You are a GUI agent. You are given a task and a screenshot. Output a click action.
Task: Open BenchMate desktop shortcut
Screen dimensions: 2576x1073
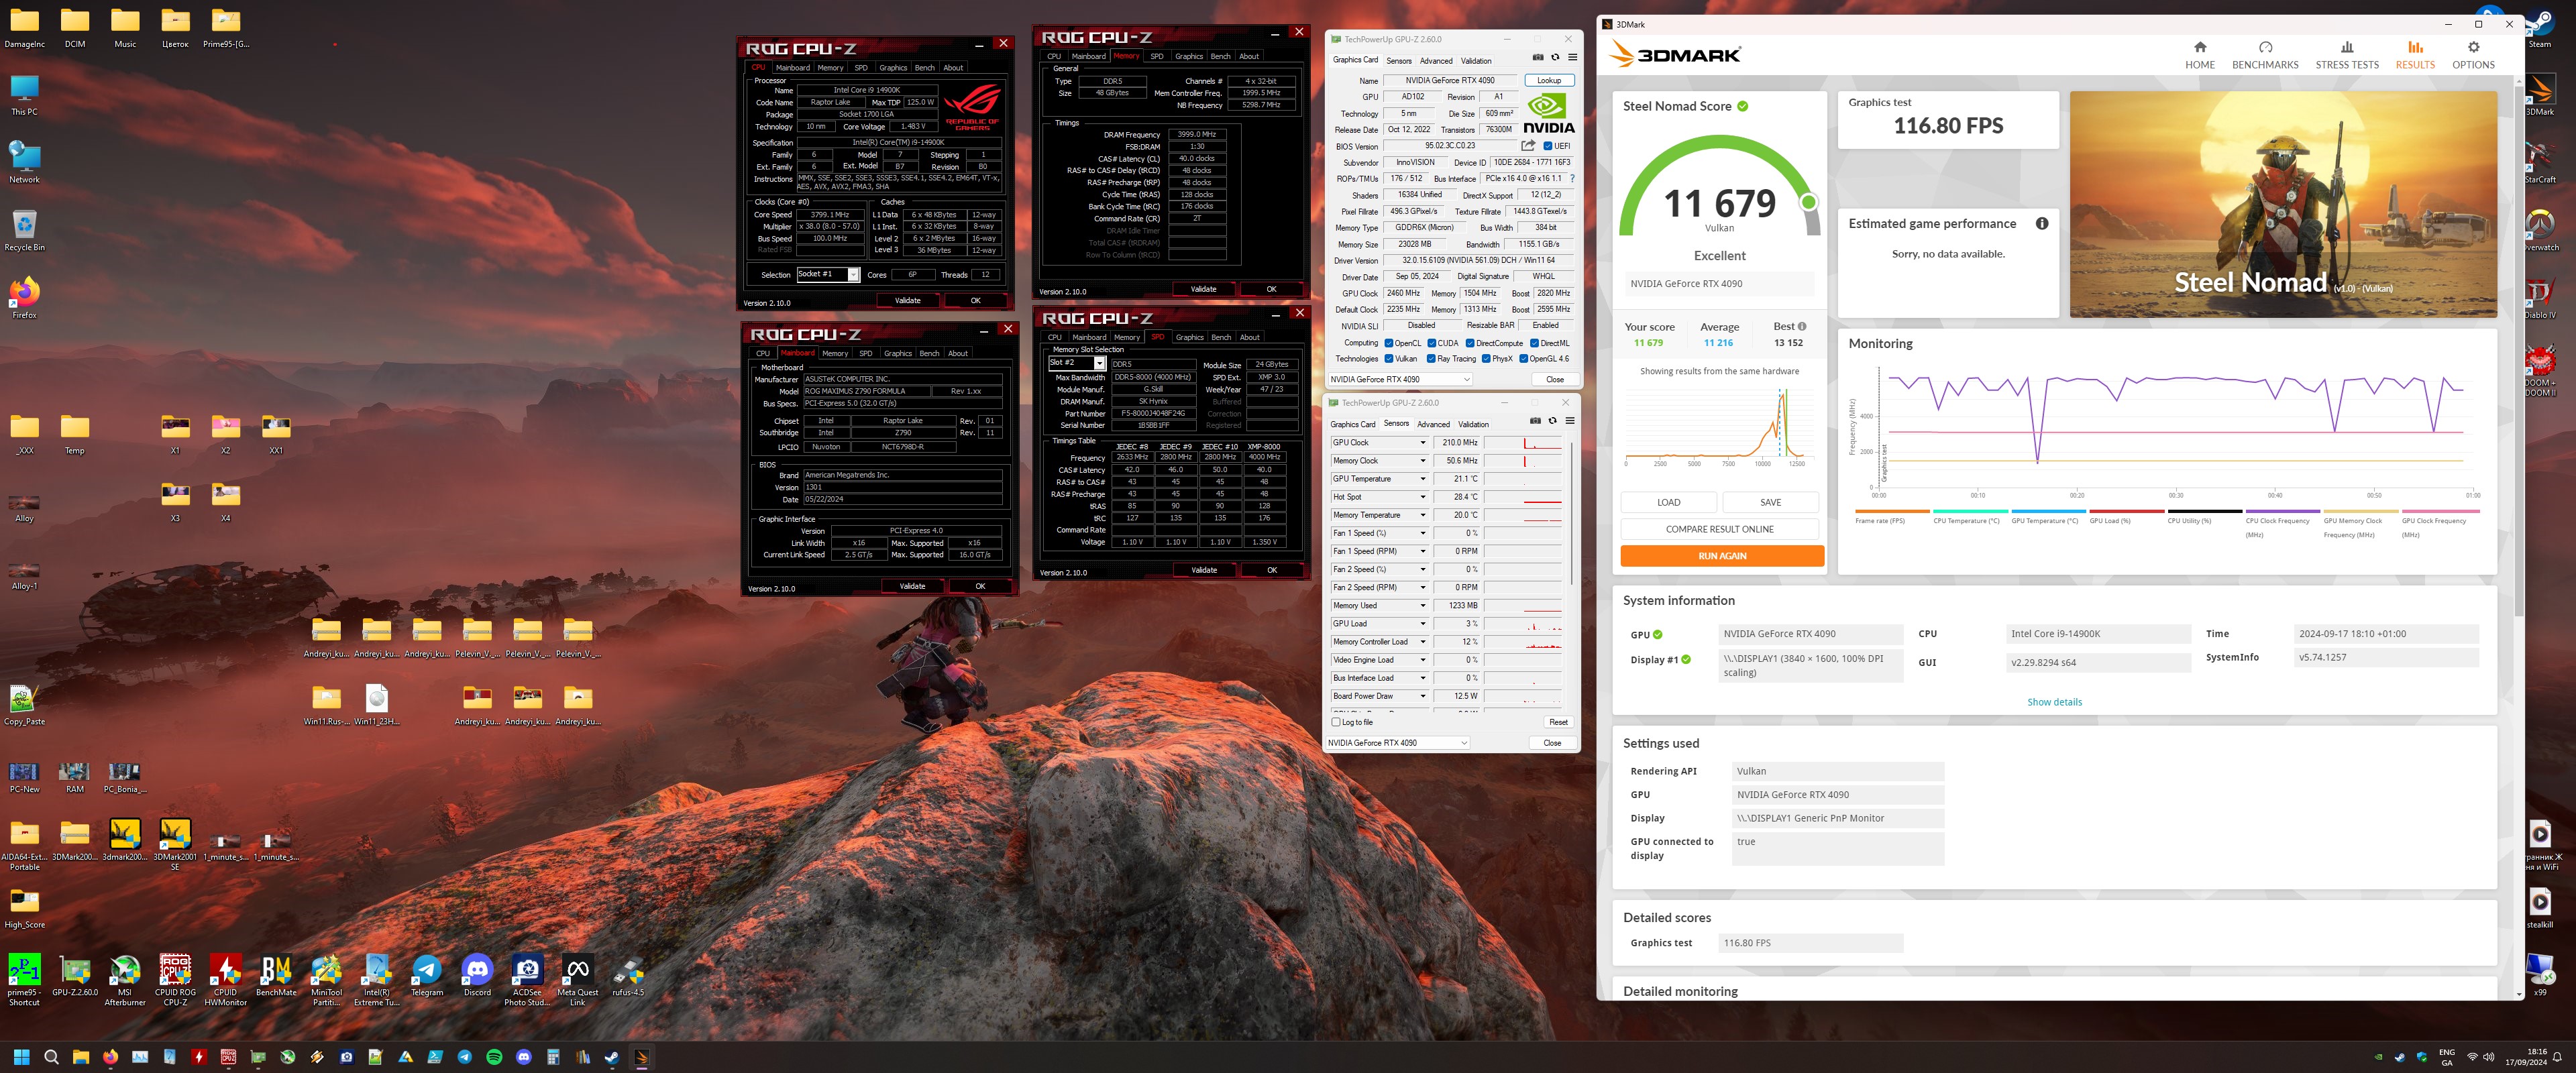coord(276,976)
